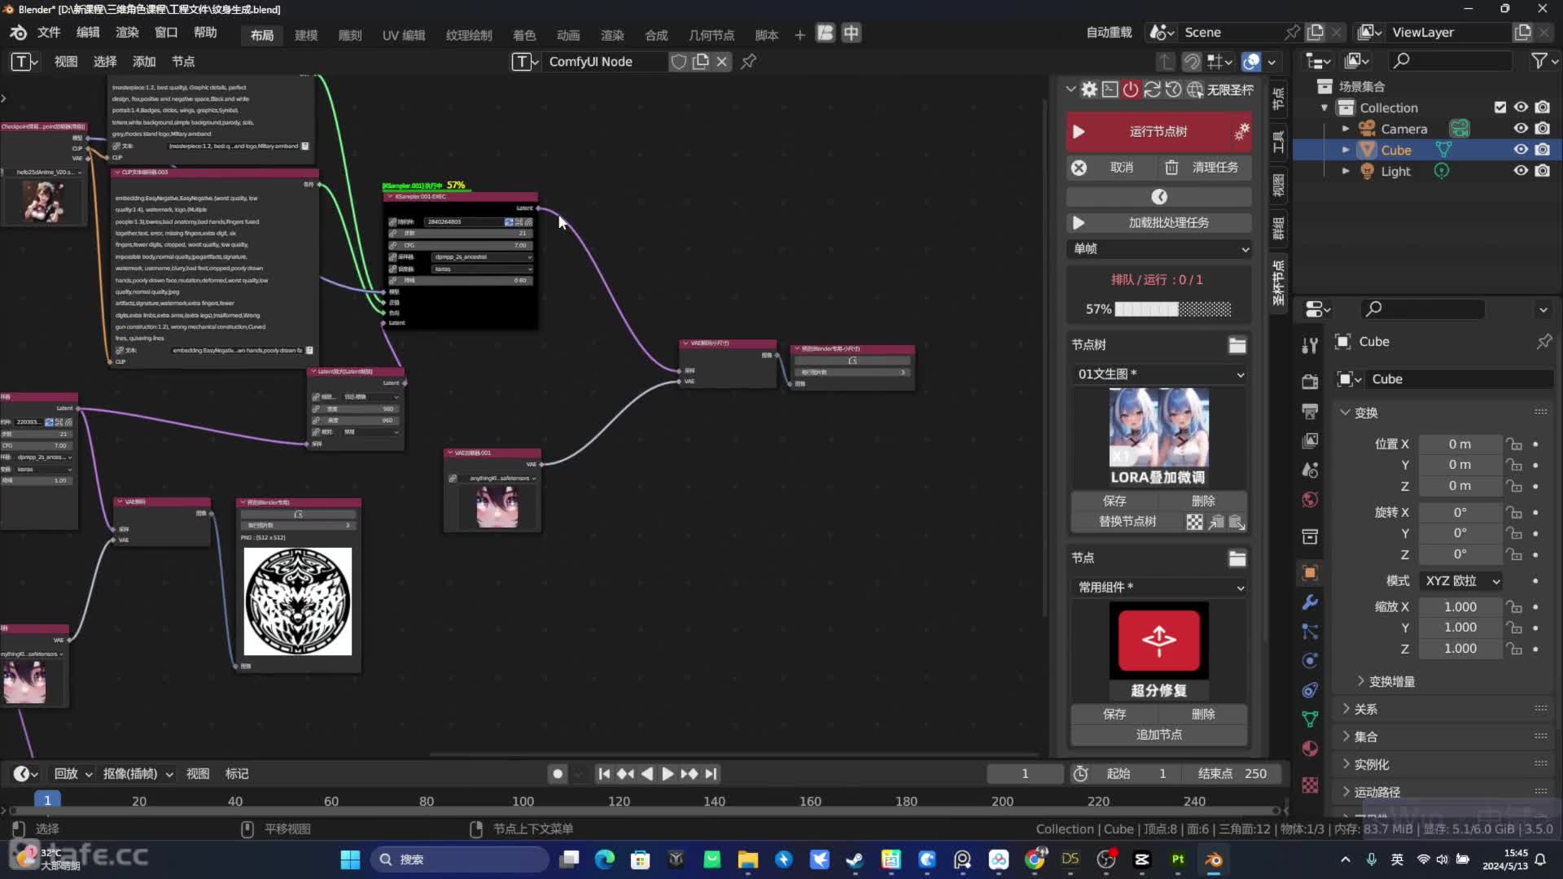Open the World properties tab icon
Image resolution: width=1563 pixels, height=879 pixels.
pos(1310,499)
